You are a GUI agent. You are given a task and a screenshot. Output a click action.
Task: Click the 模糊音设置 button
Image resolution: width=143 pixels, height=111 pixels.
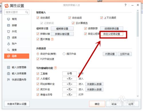coord(62,29)
